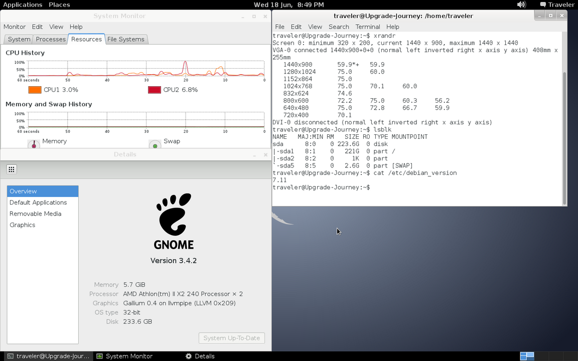This screenshot has height=361, width=578.
Task: Click the "sda5" row in lsblk output
Action: pyautogui.click(x=343, y=166)
